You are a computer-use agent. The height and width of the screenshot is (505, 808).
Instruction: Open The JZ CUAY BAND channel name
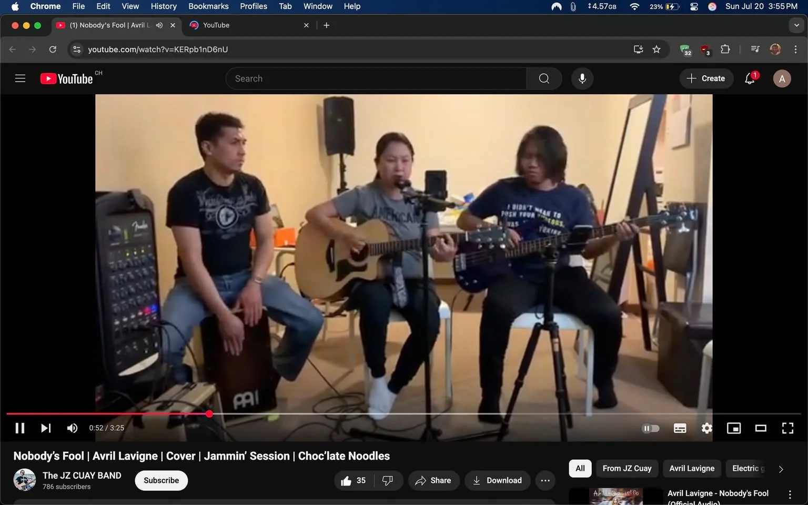pos(82,475)
